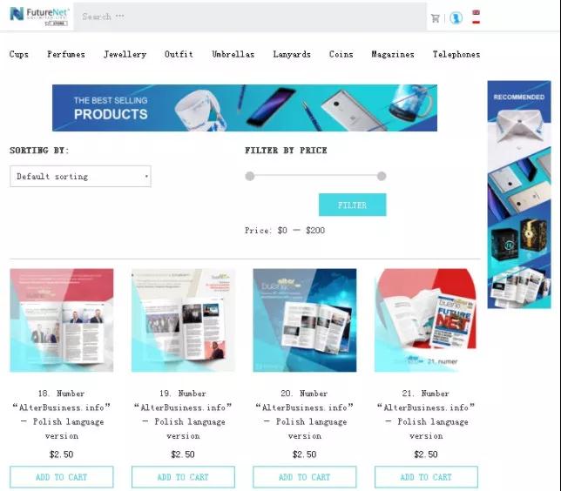The height and width of the screenshot is (491, 561).
Task: Apply price range with FILTER button
Action: coord(353,205)
